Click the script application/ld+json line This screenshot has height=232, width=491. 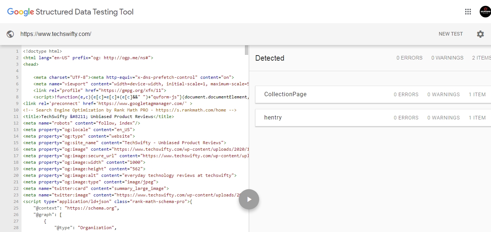(108, 202)
